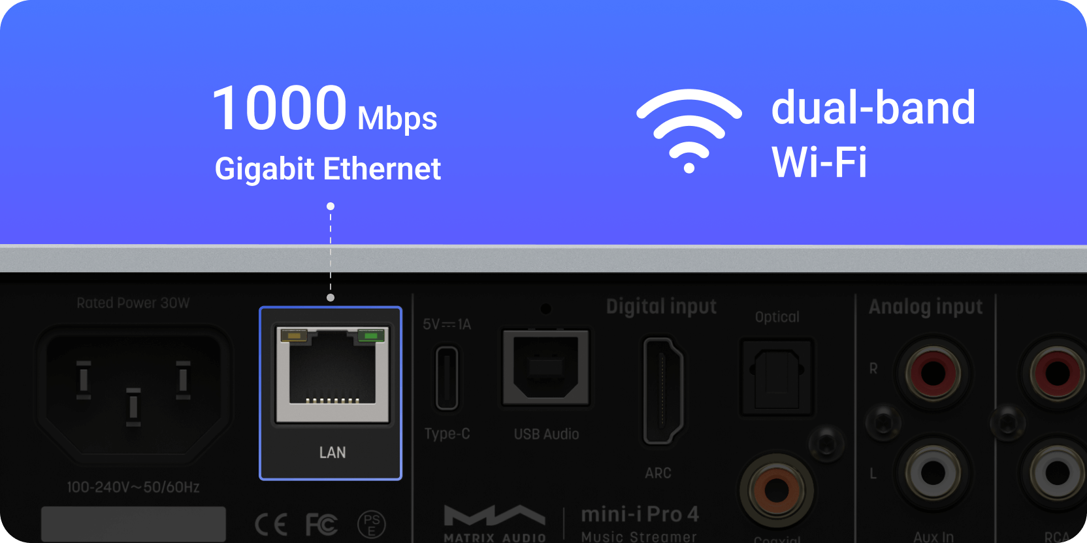Screen dimensions: 1087x543
Task: Click the red R Aux In jack
Action: point(933,373)
